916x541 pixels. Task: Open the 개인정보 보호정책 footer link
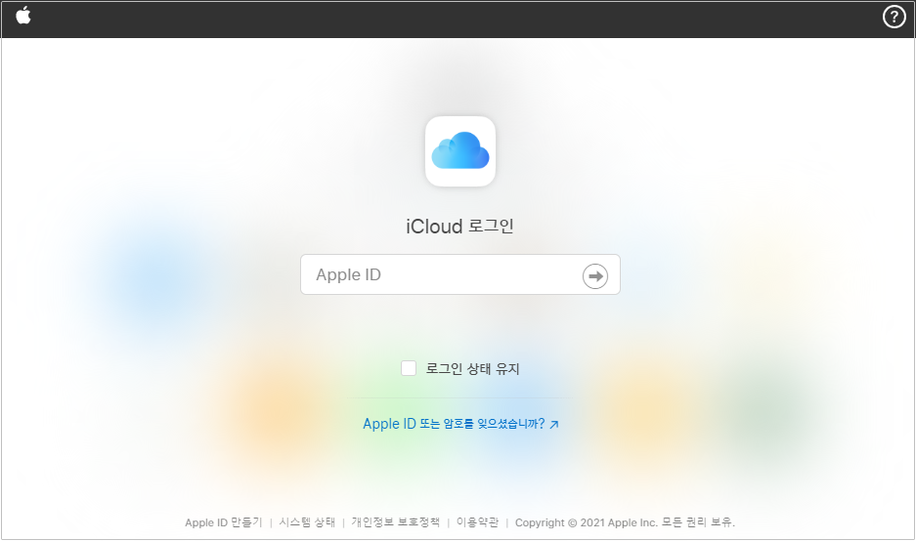396,522
